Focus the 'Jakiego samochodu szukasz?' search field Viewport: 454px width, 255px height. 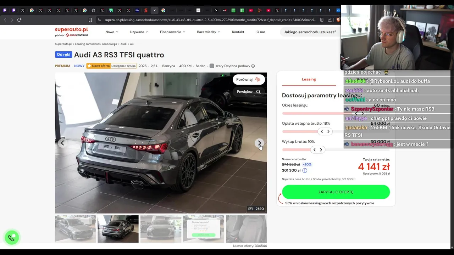point(310,32)
